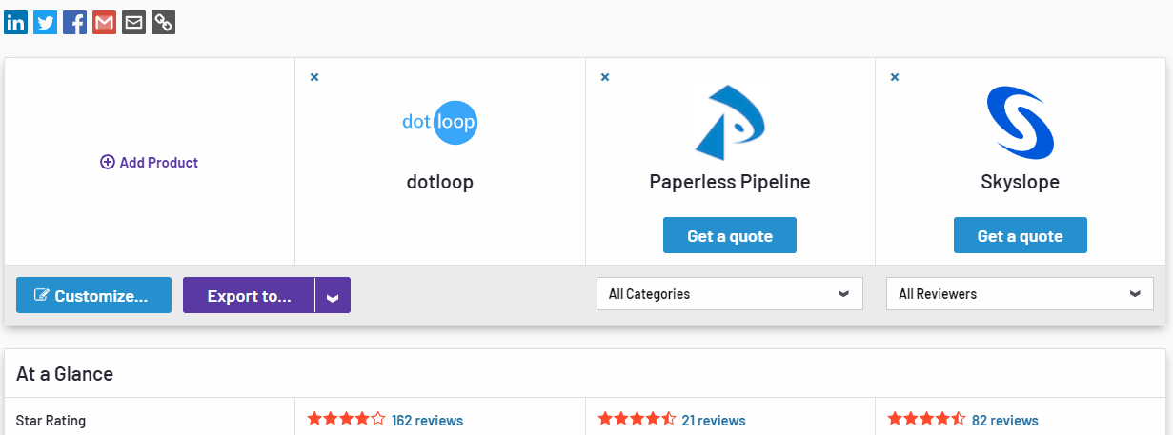
Task: Remove Paperless Pipeline from comparison
Action: (605, 77)
